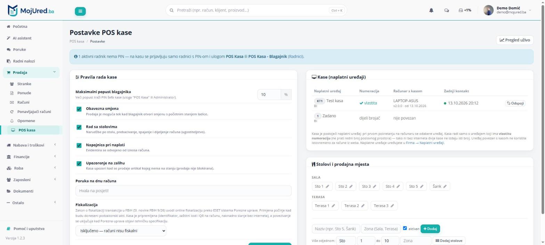
Task: Expand the Zaposleni sidebar section
Action: 31,180
